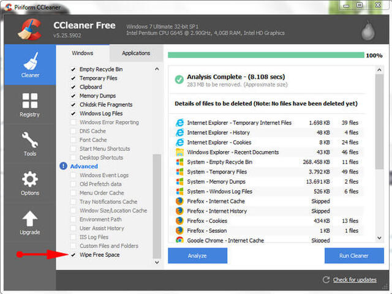
Task: Click Internet Explorer icon on History row
Action: pos(179,132)
